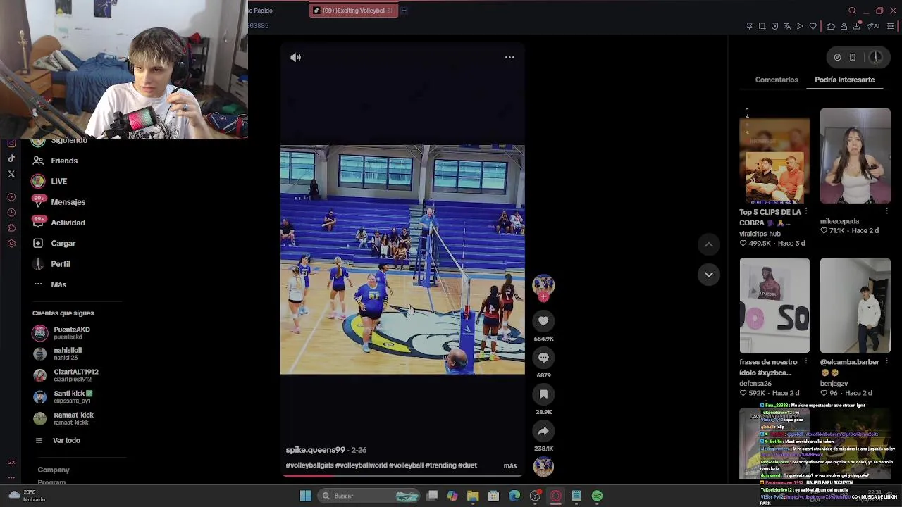This screenshot has width=902, height=507.
Task: Open options for the @elcamba.barber card
Action: [886, 362]
